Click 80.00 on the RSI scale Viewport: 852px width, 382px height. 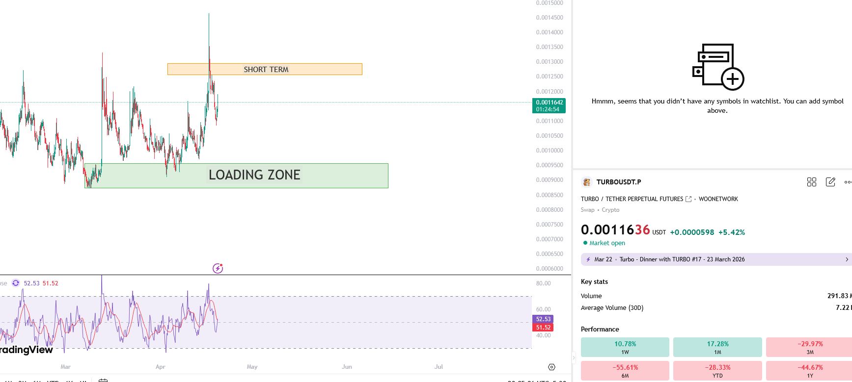tap(544, 283)
